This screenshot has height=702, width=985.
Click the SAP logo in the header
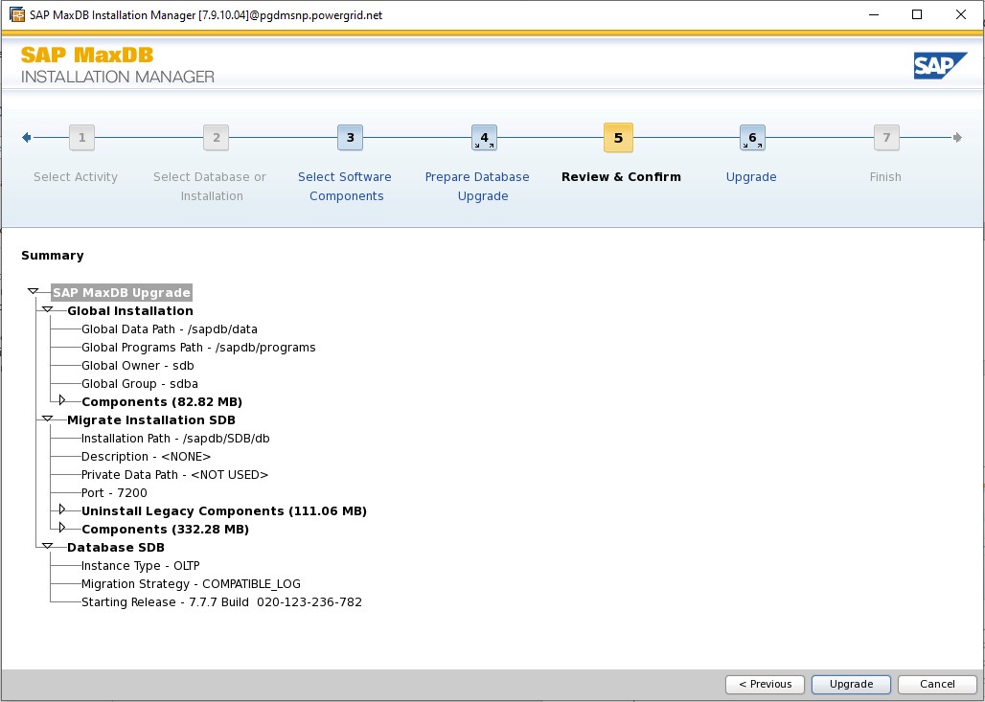[x=940, y=65]
